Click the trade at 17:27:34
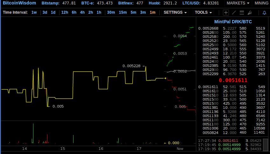 point(230,141)
